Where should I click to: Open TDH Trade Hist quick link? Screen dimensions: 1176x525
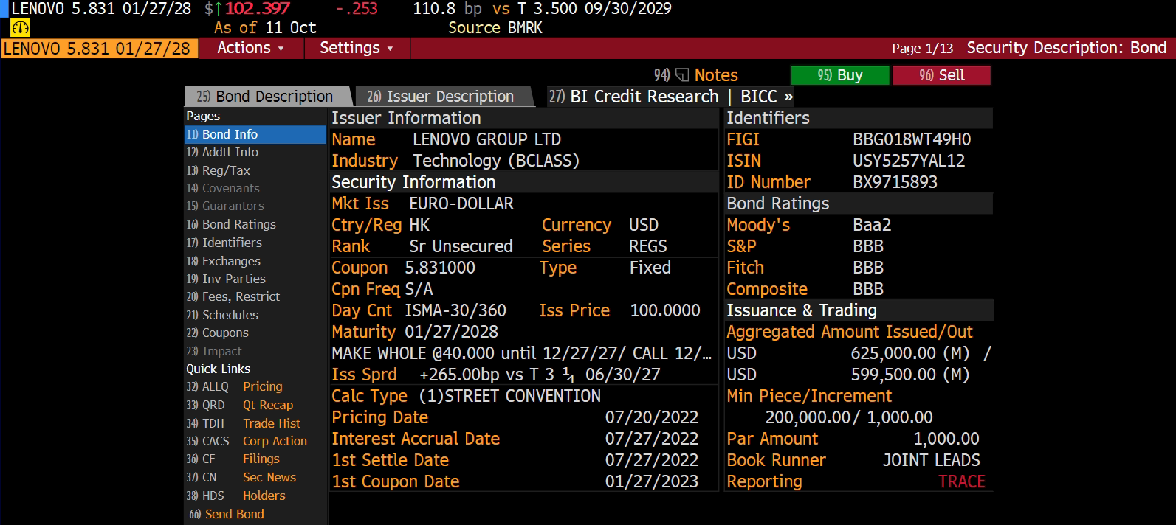tap(255, 423)
